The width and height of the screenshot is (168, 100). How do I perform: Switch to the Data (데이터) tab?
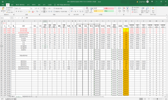coord(34,5)
